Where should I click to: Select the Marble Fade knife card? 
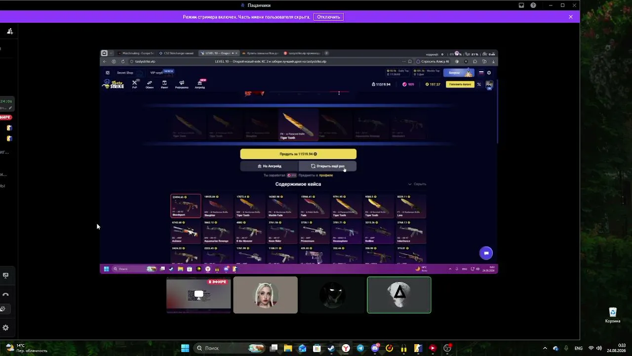(282, 206)
